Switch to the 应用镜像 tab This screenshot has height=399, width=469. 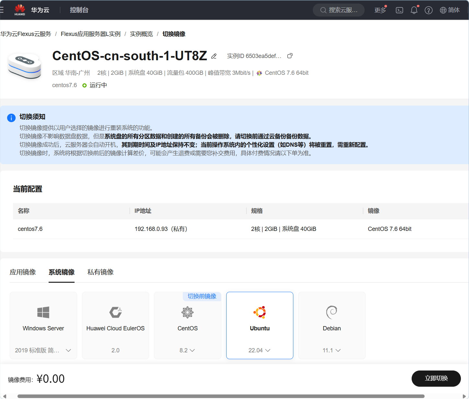pyautogui.click(x=23, y=272)
